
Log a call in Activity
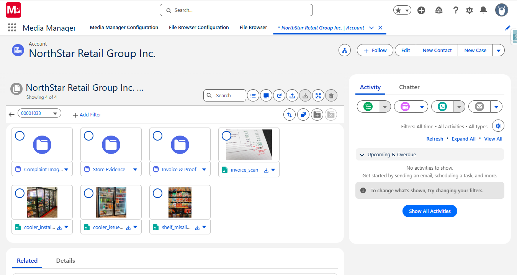tap(442, 106)
